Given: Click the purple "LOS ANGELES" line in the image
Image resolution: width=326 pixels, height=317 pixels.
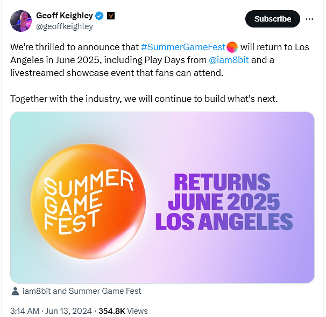Looking at the screenshot, I should (224, 221).
